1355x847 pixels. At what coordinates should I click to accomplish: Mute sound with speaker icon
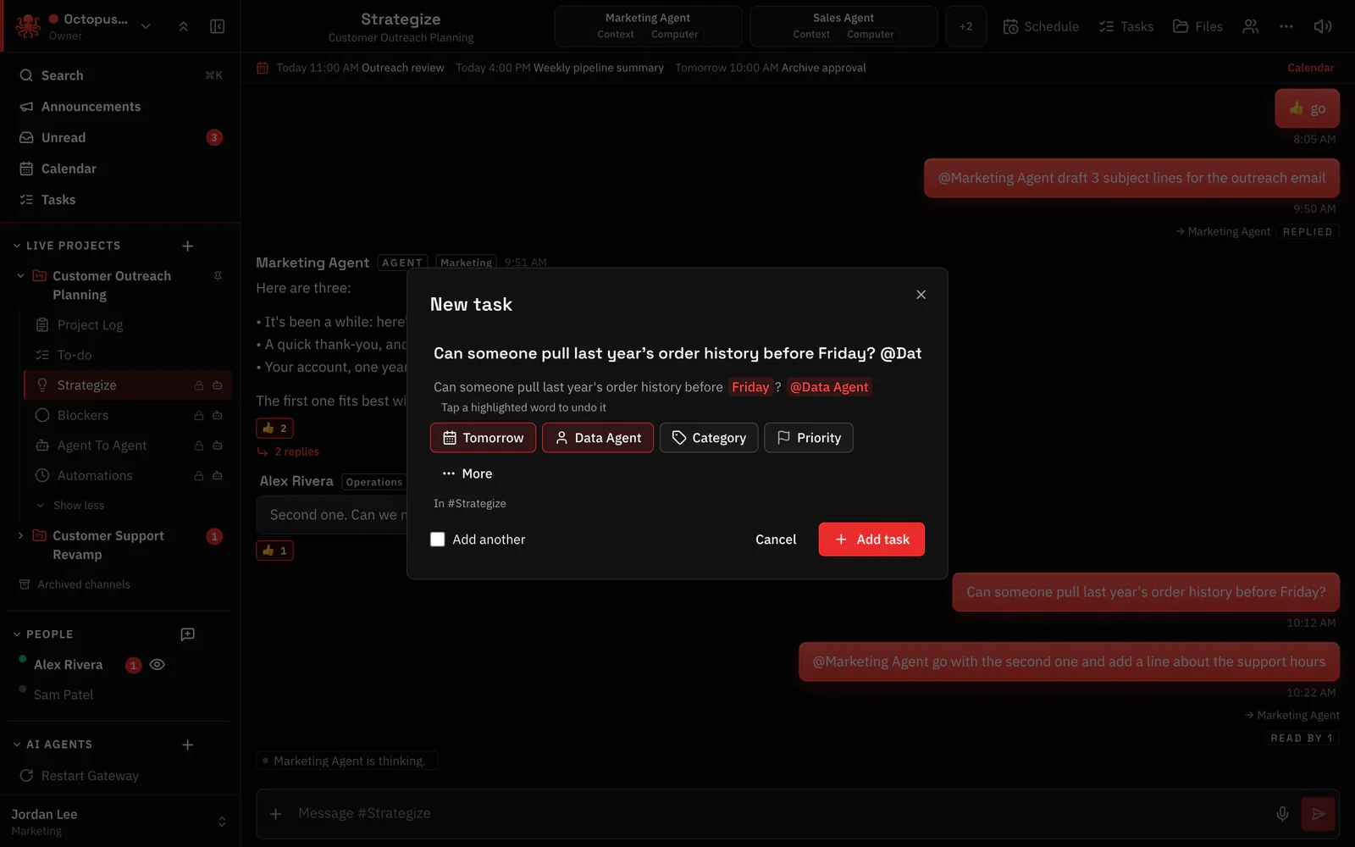point(1322,26)
